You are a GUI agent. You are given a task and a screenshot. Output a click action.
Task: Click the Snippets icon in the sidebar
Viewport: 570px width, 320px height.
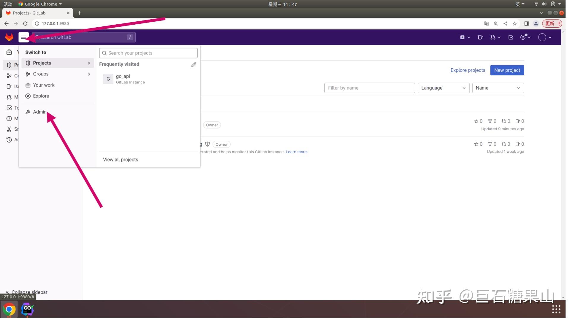8,129
